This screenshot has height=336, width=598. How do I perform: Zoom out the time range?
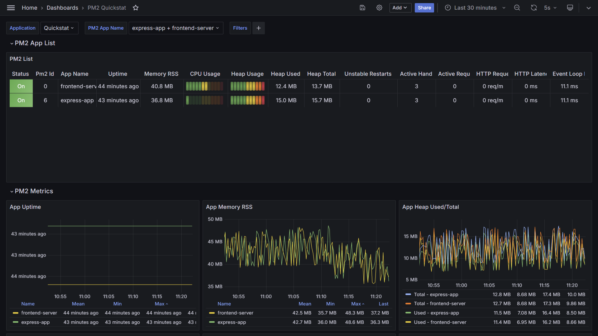(517, 8)
